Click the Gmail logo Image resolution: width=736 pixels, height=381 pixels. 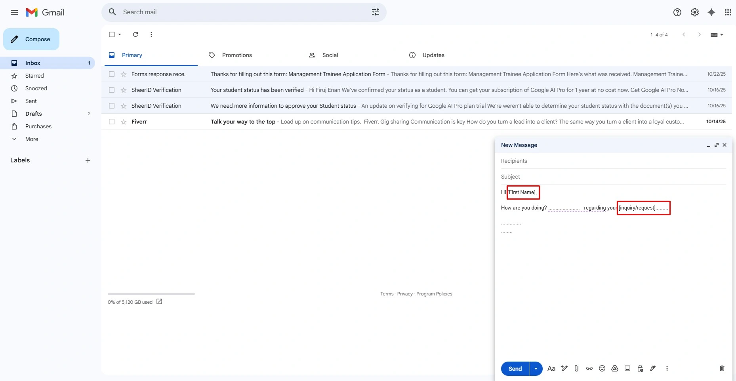[45, 12]
